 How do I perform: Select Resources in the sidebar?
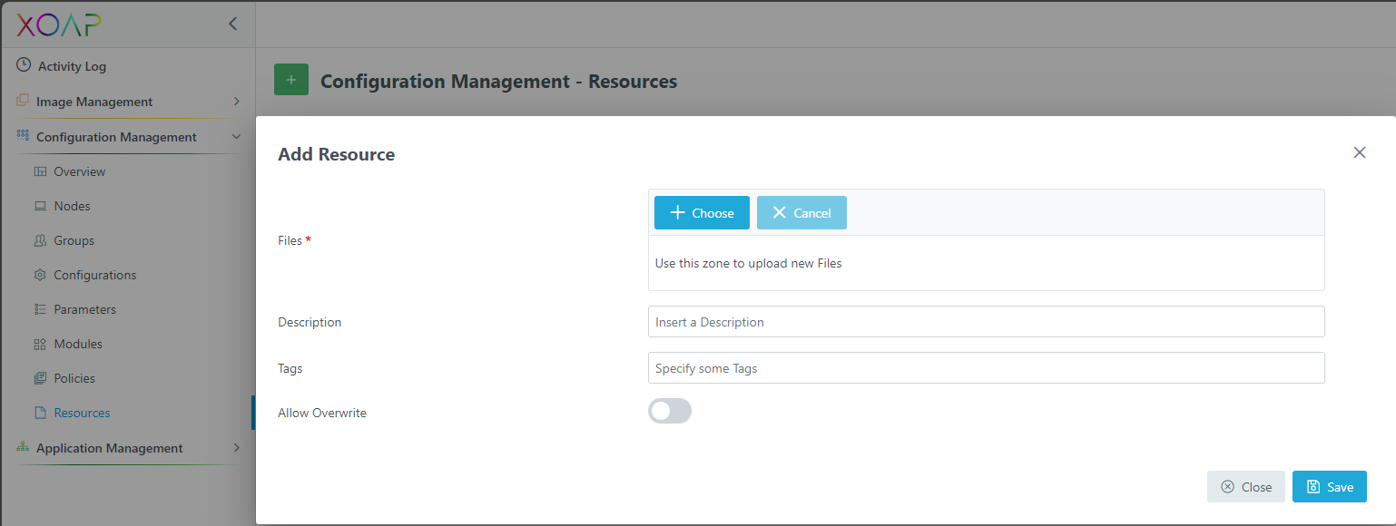tap(83, 412)
